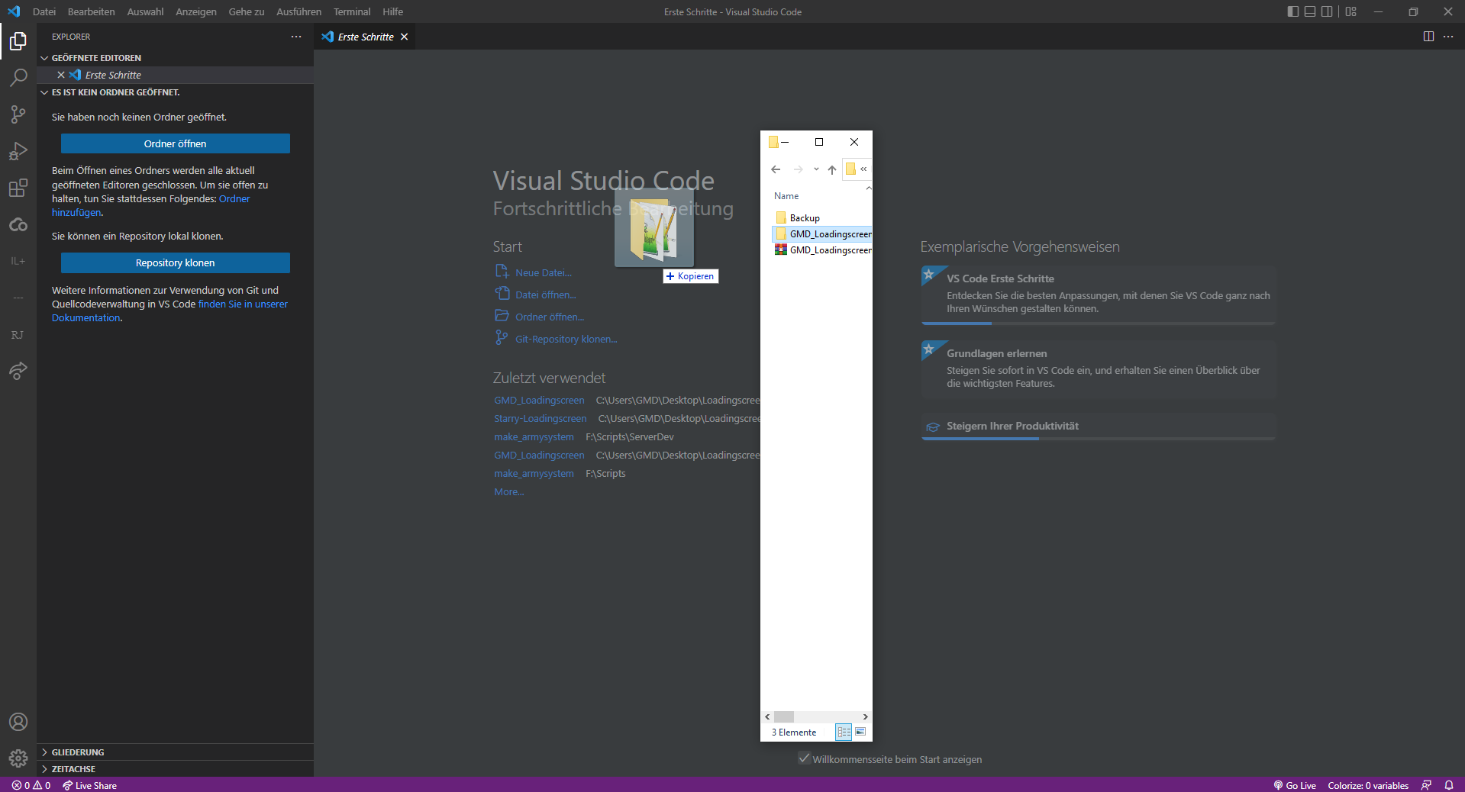Collapse the Geöffnete Editoren section
Viewport: 1465px width, 792px height.
click(175, 58)
